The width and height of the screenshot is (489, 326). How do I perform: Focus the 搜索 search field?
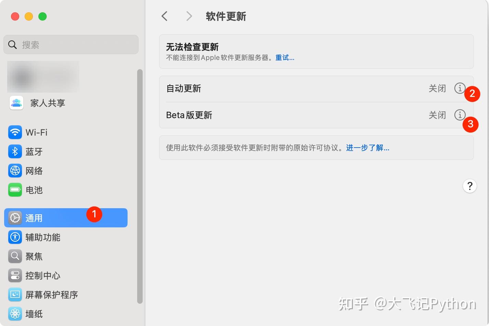coord(71,45)
